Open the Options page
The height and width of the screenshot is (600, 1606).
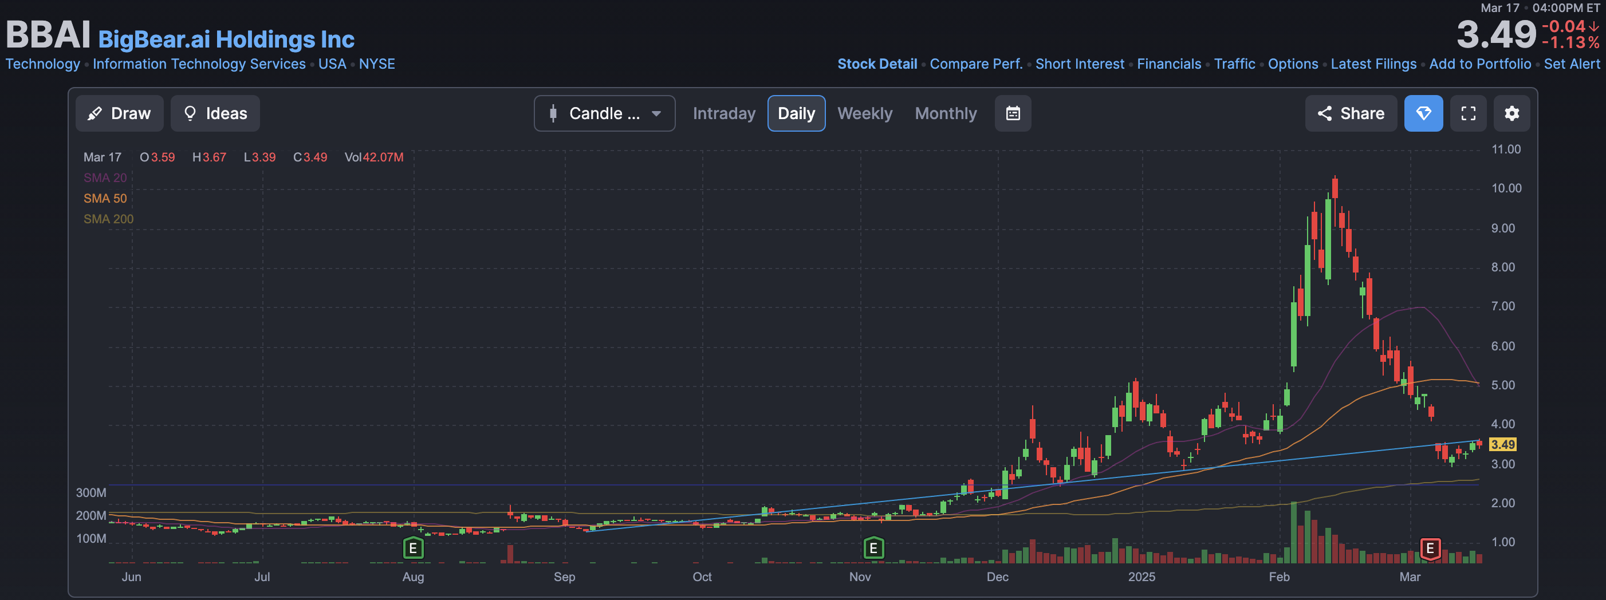tap(1292, 64)
